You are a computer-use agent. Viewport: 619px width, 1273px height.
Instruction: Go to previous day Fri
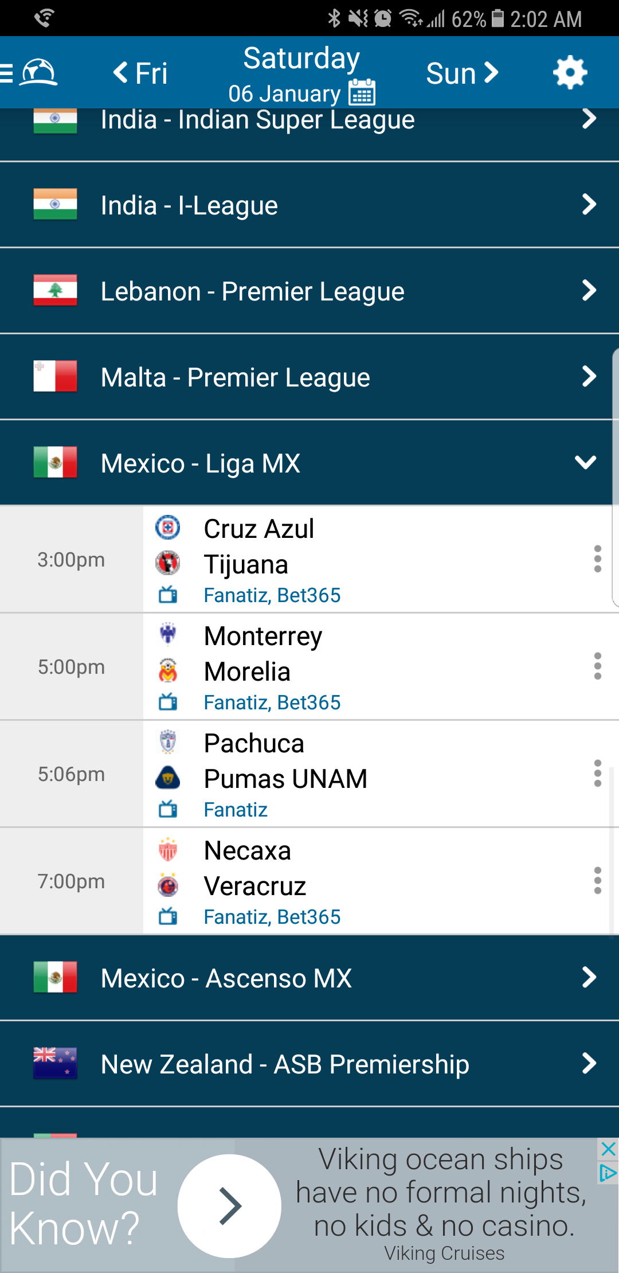click(140, 73)
